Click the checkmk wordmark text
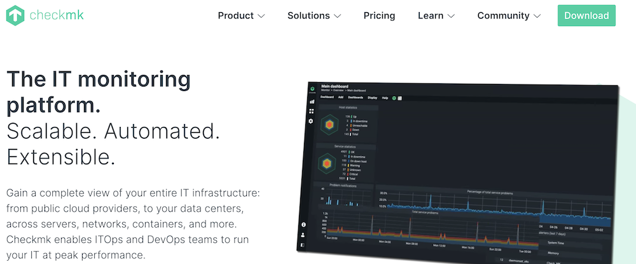This screenshot has height=264, width=636. coord(57,15)
